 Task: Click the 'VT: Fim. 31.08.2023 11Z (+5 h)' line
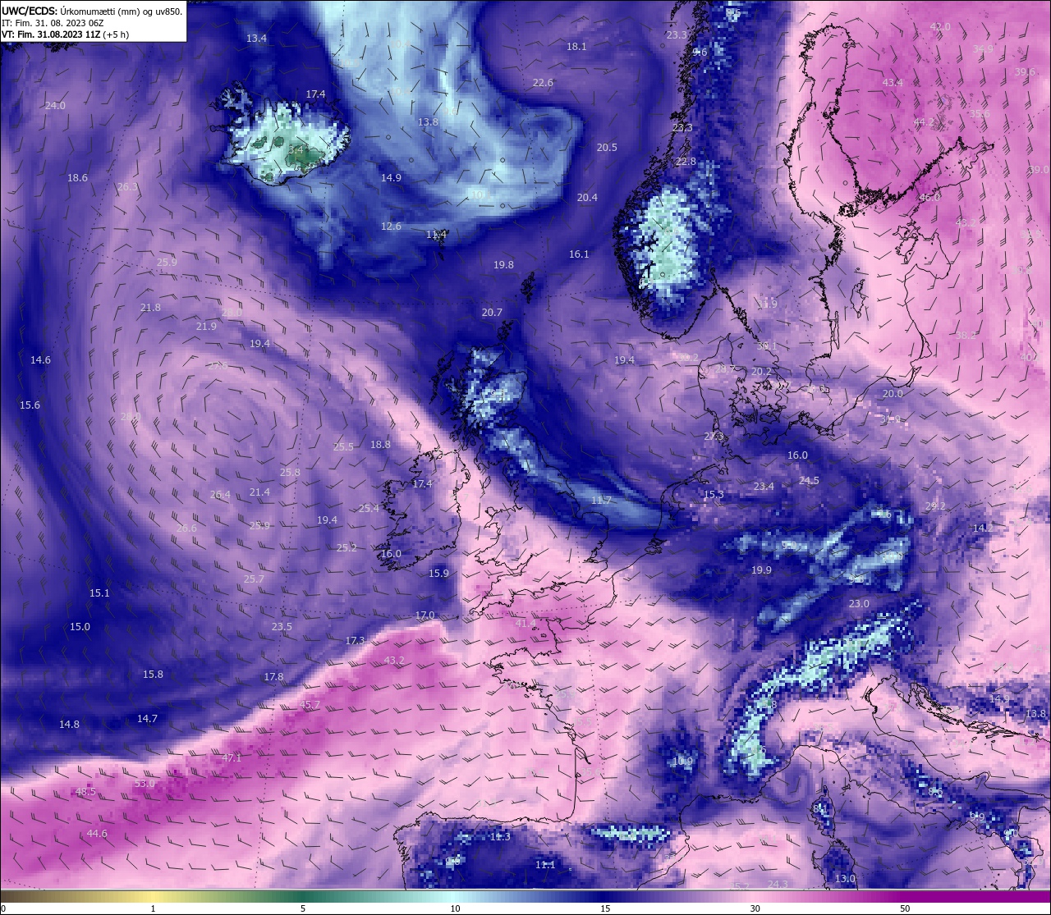pyautogui.click(x=66, y=34)
